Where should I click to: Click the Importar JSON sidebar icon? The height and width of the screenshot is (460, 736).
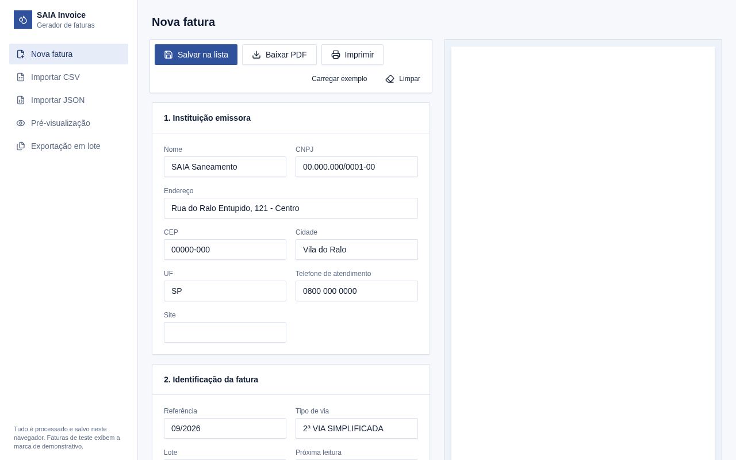coord(21,100)
